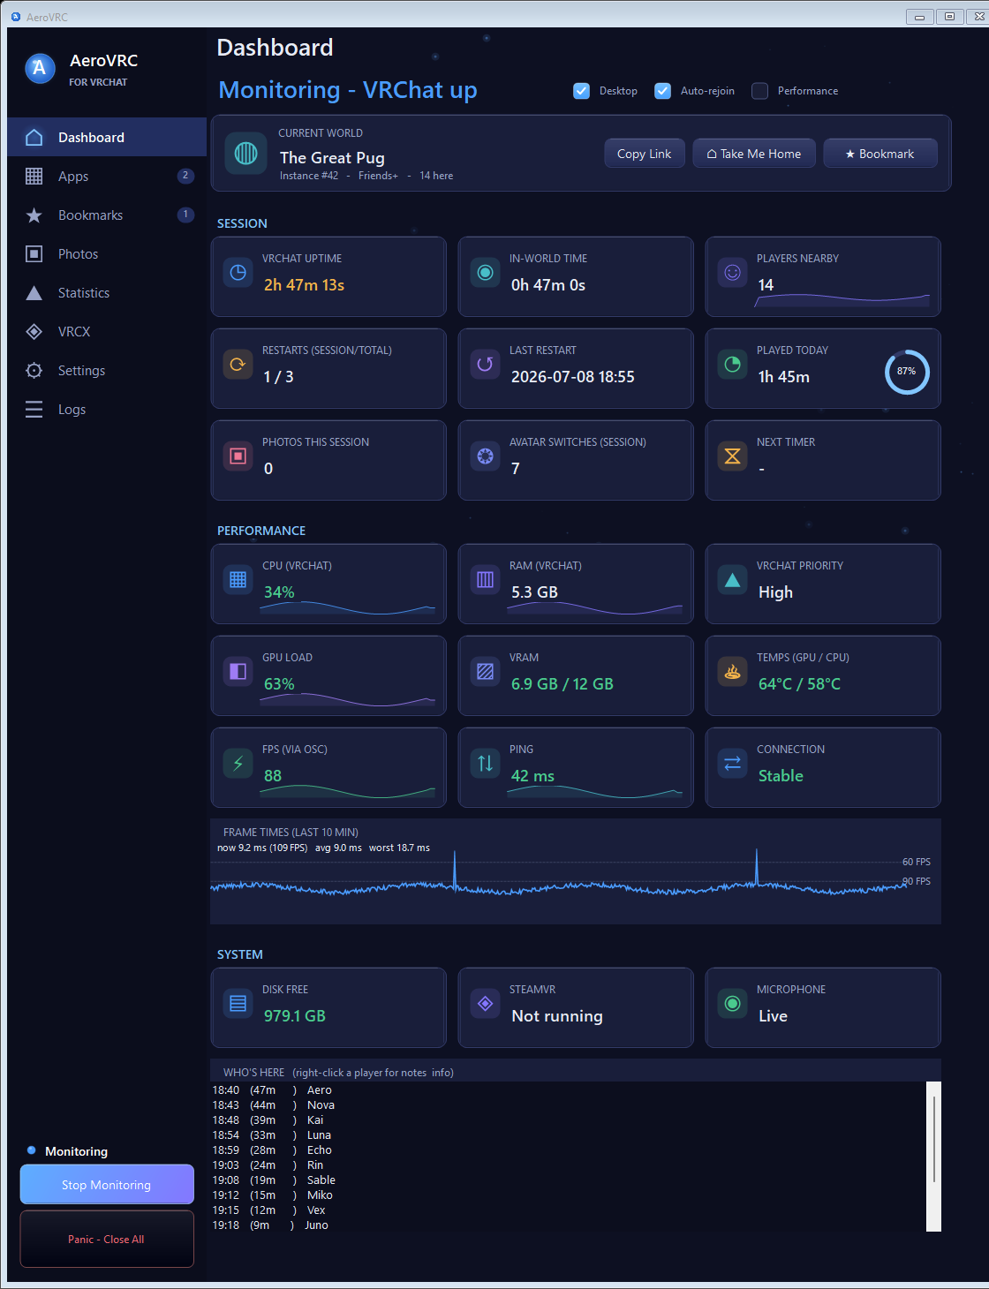Image resolution: width=989 pixels, height=1289 pixels.
Task: Click the SteamVR diamond icon
Action: coord(486,1004)
